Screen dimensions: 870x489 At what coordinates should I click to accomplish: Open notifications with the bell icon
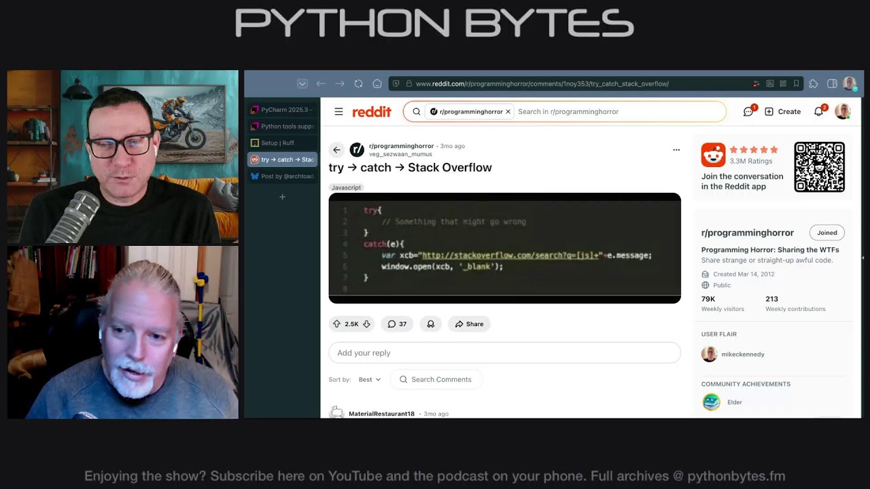click(819, 111)
